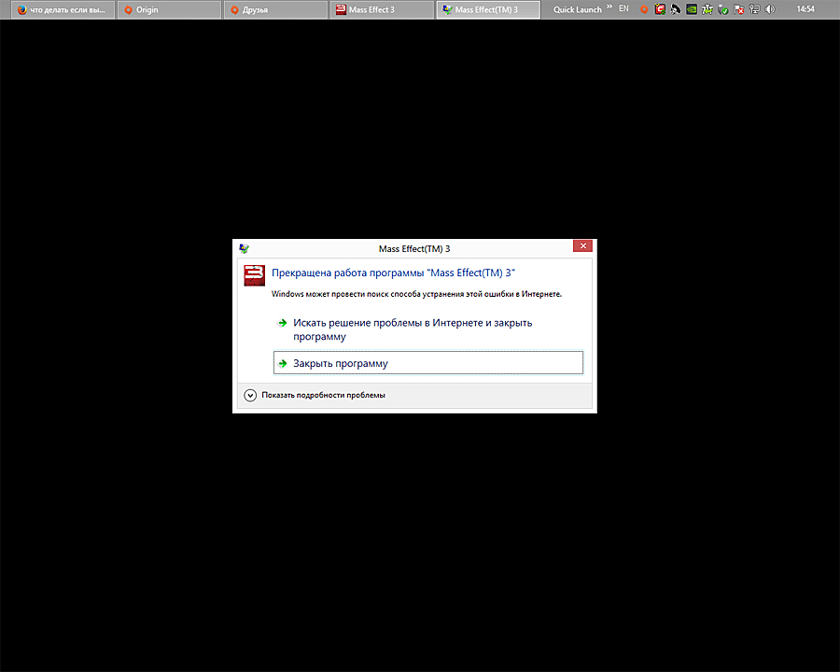Click the dialog title bar system icon

(244, 248)
